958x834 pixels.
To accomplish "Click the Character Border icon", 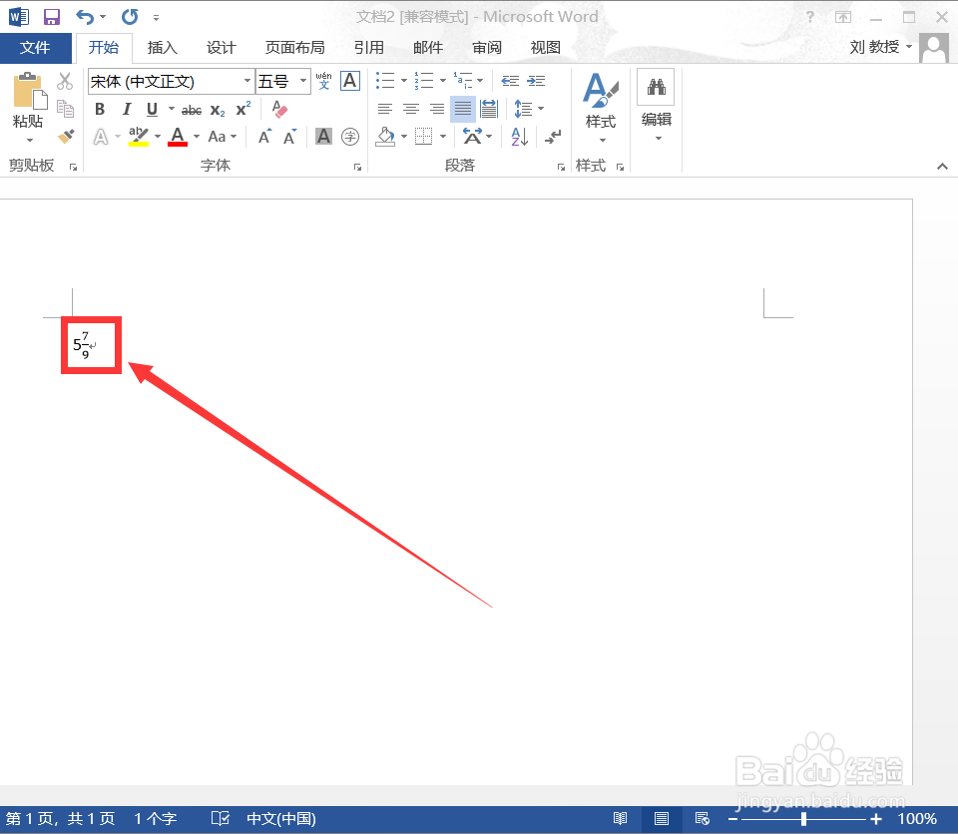I will [x=350, y=81].
